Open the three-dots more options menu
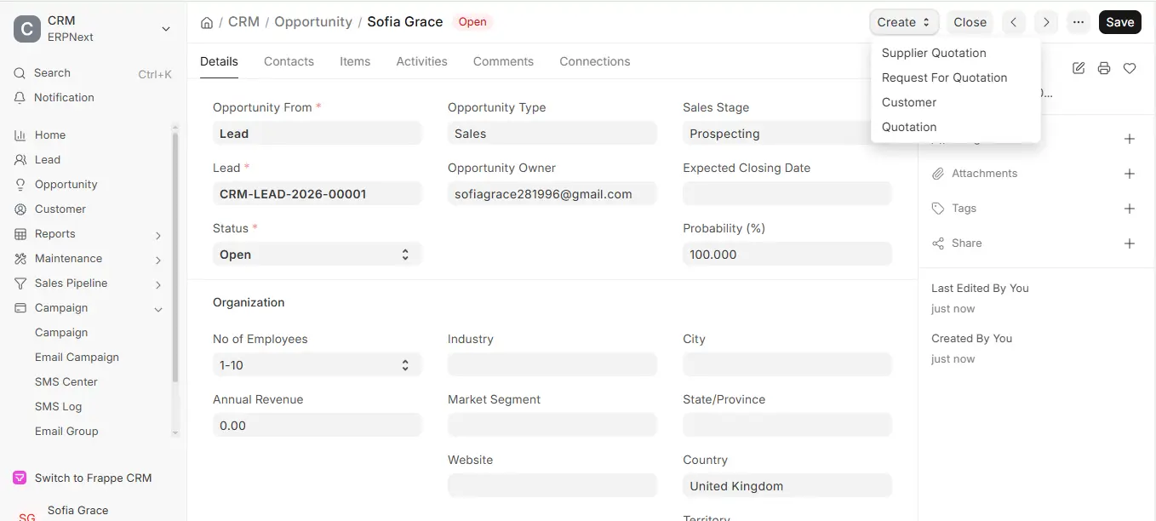The height and width of the screenshot is (521, 1156). click(x=1079, y=22)
